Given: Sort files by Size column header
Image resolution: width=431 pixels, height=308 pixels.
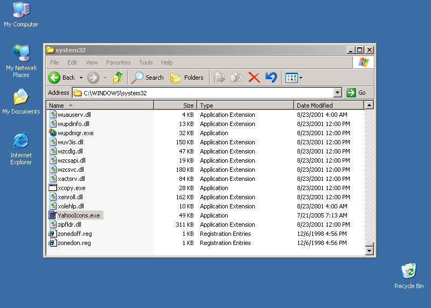Looking at the screenshot, I should pyautogui.click(x=176, y=106).
